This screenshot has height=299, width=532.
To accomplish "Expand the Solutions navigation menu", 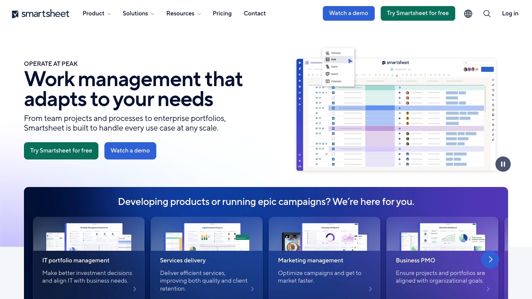I will 138,13.
